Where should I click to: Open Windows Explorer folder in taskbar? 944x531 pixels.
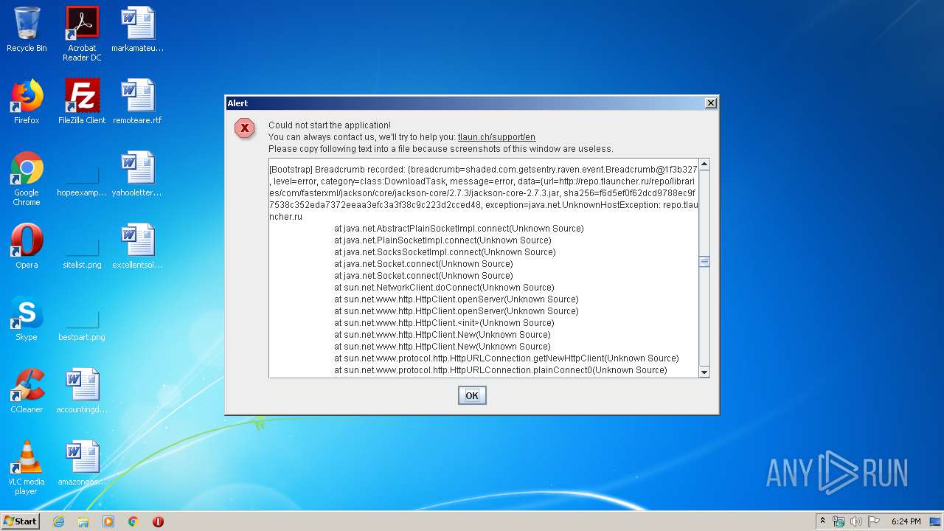[x=83, y=521]
